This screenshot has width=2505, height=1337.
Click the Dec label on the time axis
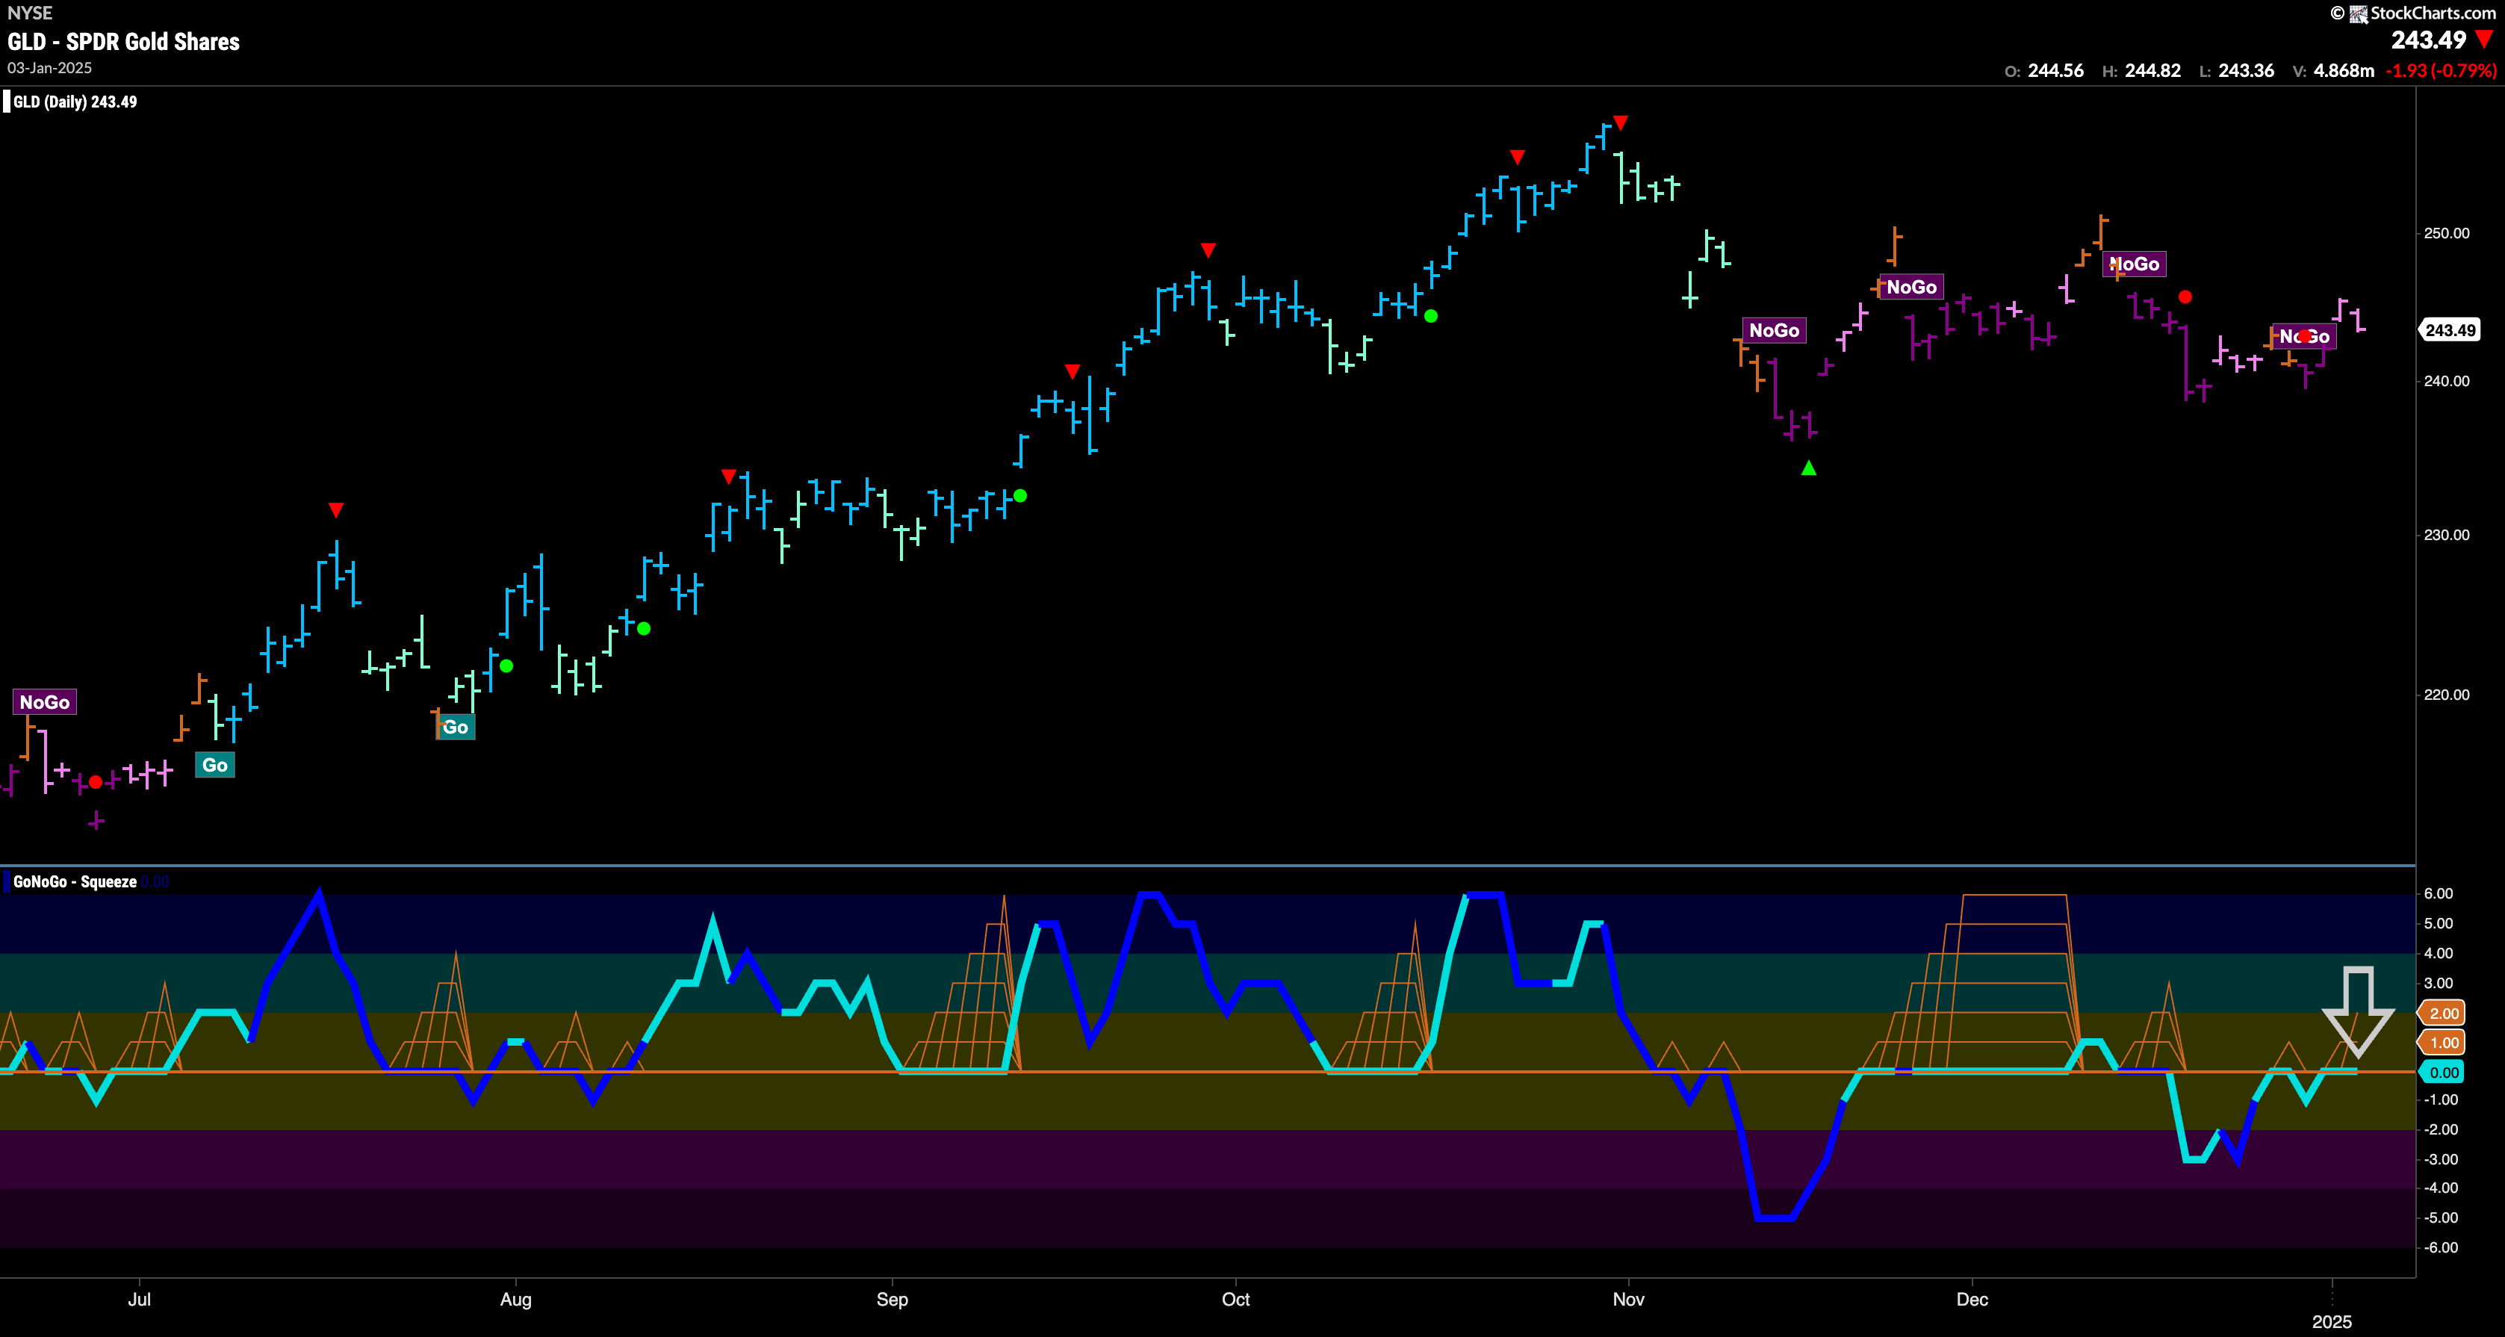tap(1971, 1299)
